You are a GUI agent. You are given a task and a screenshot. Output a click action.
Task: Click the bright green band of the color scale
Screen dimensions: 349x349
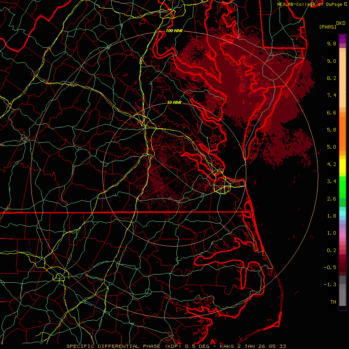[x=342, y=187]
